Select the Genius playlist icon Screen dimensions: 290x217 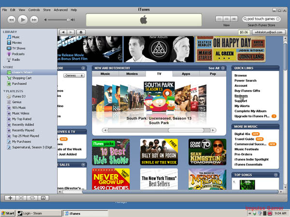pyautogui.click(x=9, y=102)
